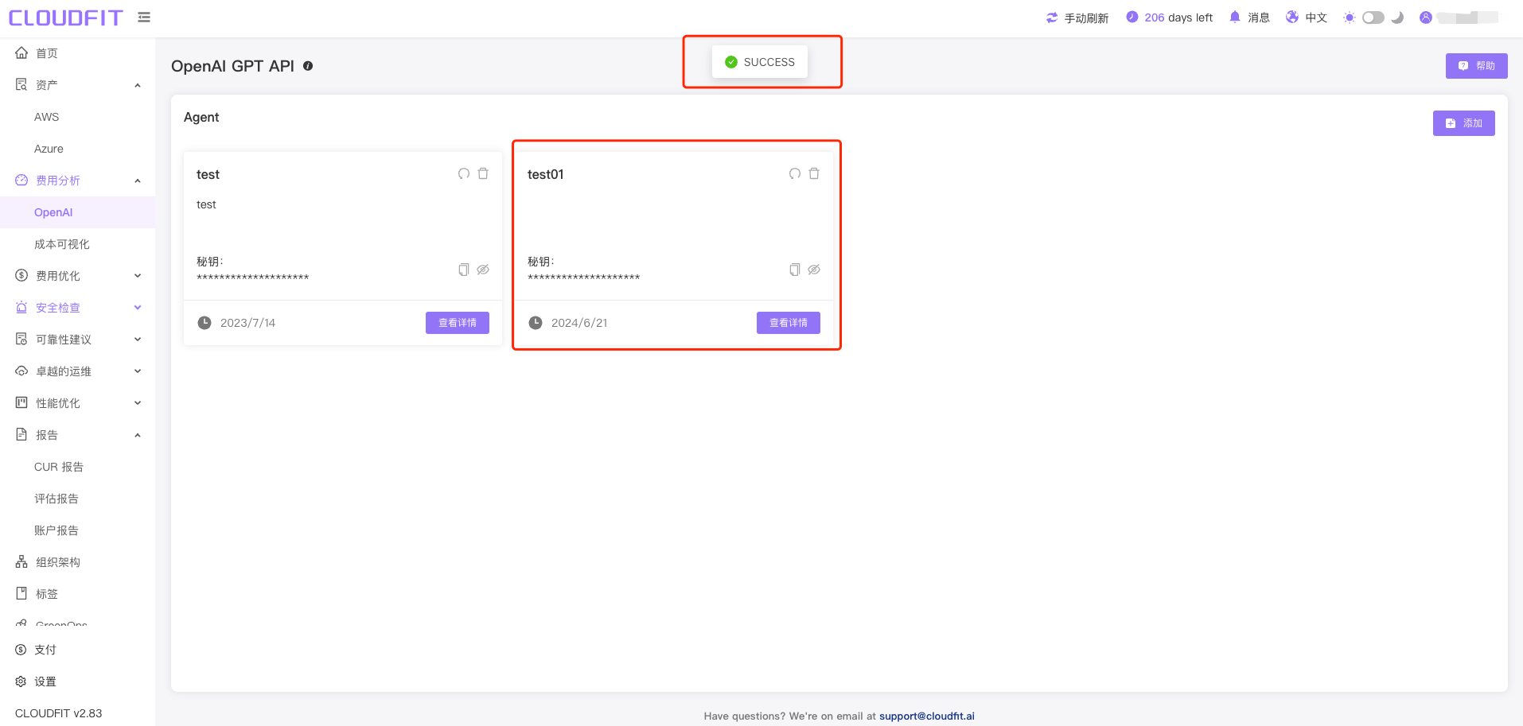The width and height of the screenshot is (1523, 726).
Task: Click the manual refresh icon
Action: tap(1052, 17)
